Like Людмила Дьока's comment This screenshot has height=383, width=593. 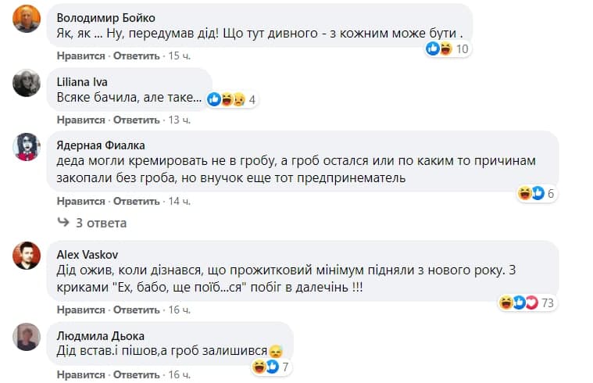80,374
